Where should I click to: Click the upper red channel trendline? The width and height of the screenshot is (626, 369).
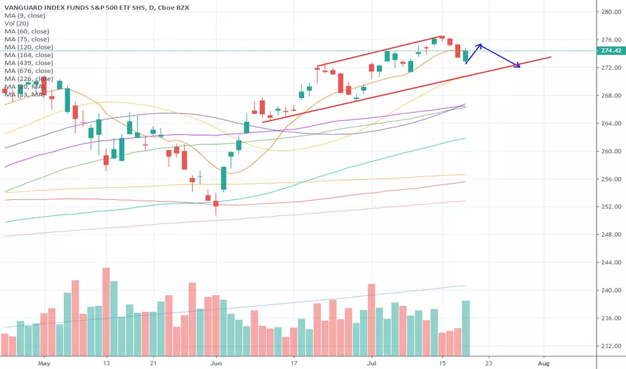379,52
